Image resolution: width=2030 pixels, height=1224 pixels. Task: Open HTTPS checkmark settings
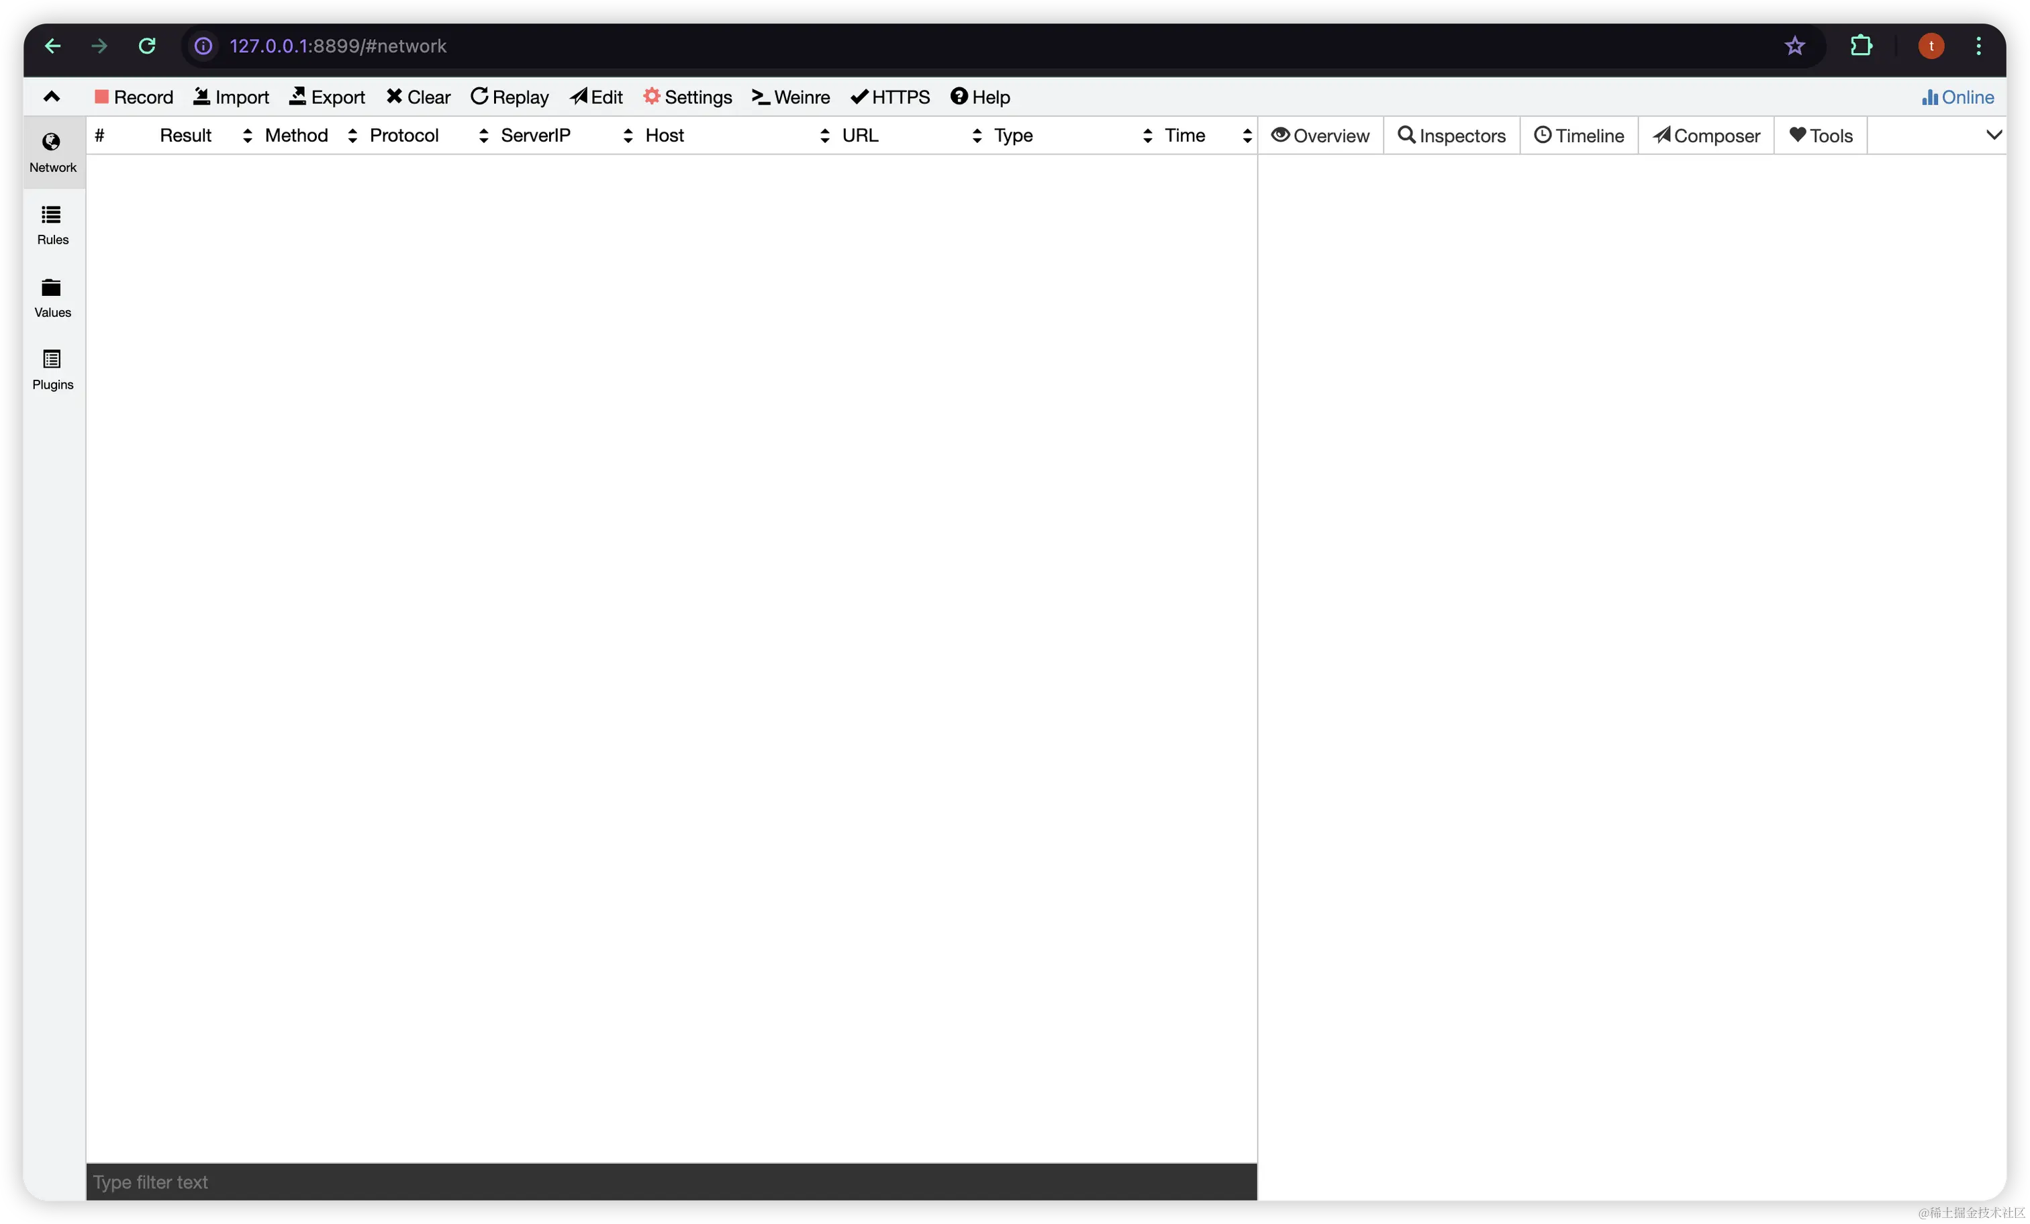coord(889,97)
